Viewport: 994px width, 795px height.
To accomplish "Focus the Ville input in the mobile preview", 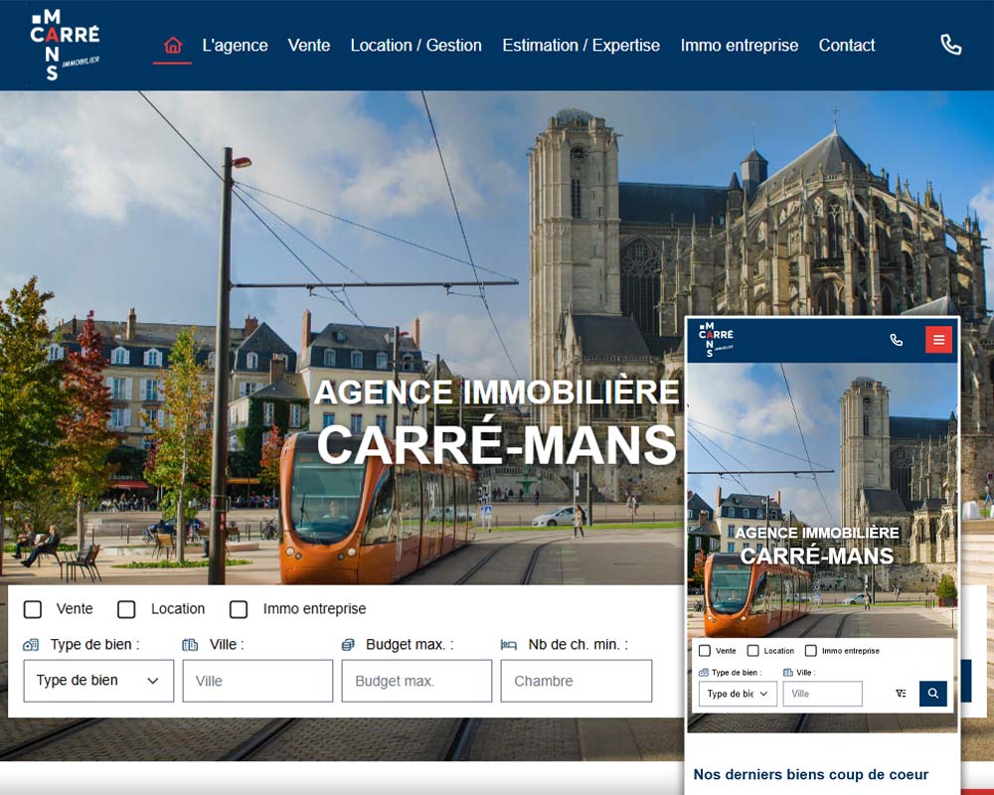I will (x=823, y=694).
